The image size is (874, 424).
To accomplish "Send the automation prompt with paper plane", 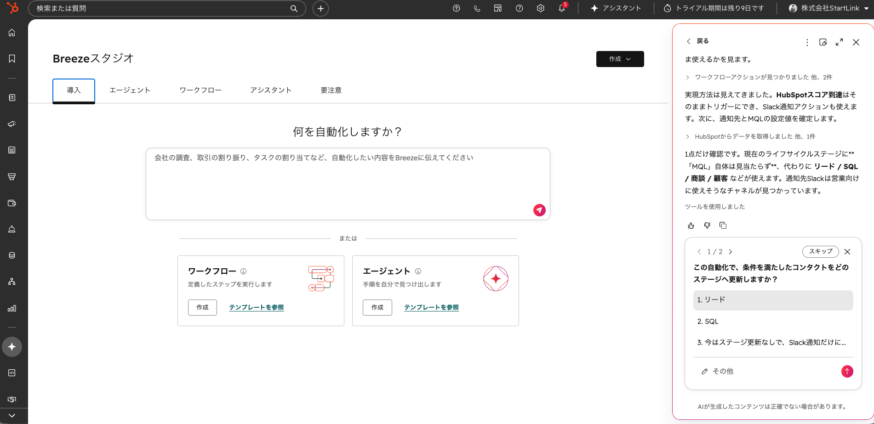I will pos(539,210).
